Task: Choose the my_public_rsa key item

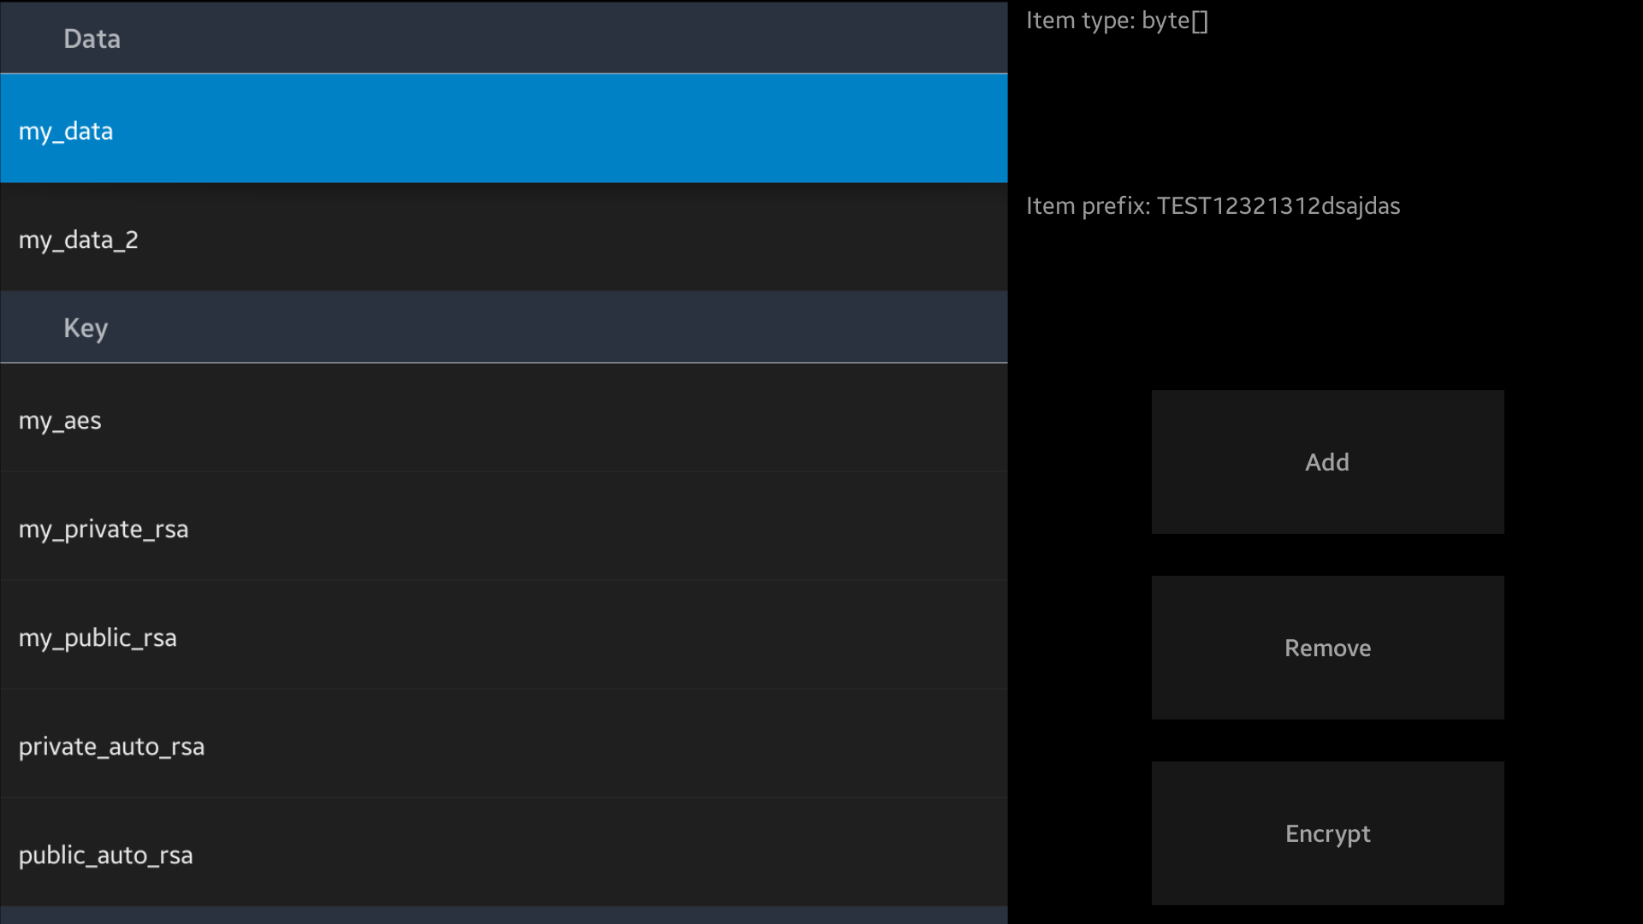Action: [x=98, y=637]
